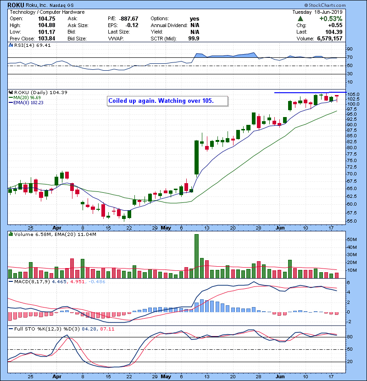Click the Open value 104.75
Viewport: 367px width, 381px height.
(47, 19)
